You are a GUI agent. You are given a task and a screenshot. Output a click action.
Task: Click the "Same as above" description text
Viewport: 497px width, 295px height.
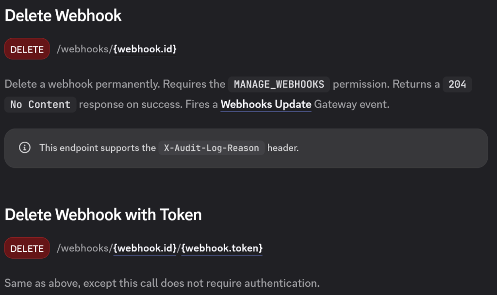tap(162, 283)
